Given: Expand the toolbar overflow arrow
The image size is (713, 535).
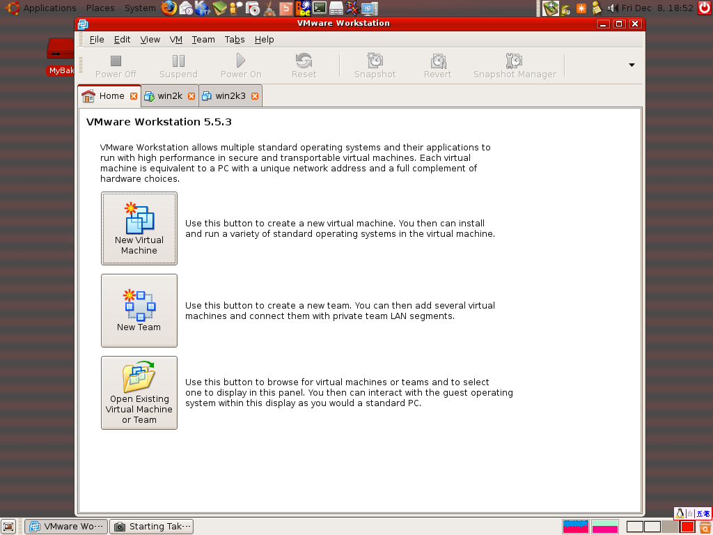Looking at the screenshot, I should pos(632,65).
